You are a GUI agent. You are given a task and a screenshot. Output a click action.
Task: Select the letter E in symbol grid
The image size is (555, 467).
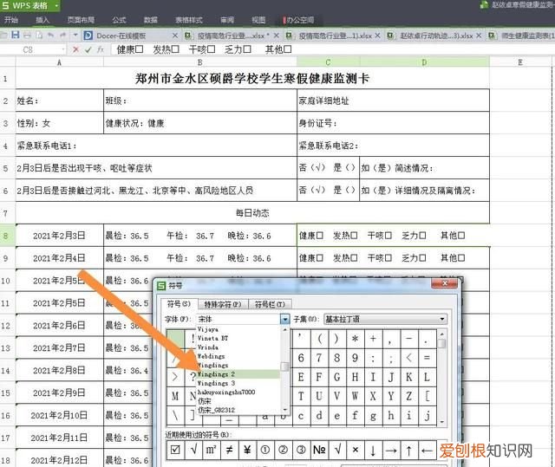301,377
